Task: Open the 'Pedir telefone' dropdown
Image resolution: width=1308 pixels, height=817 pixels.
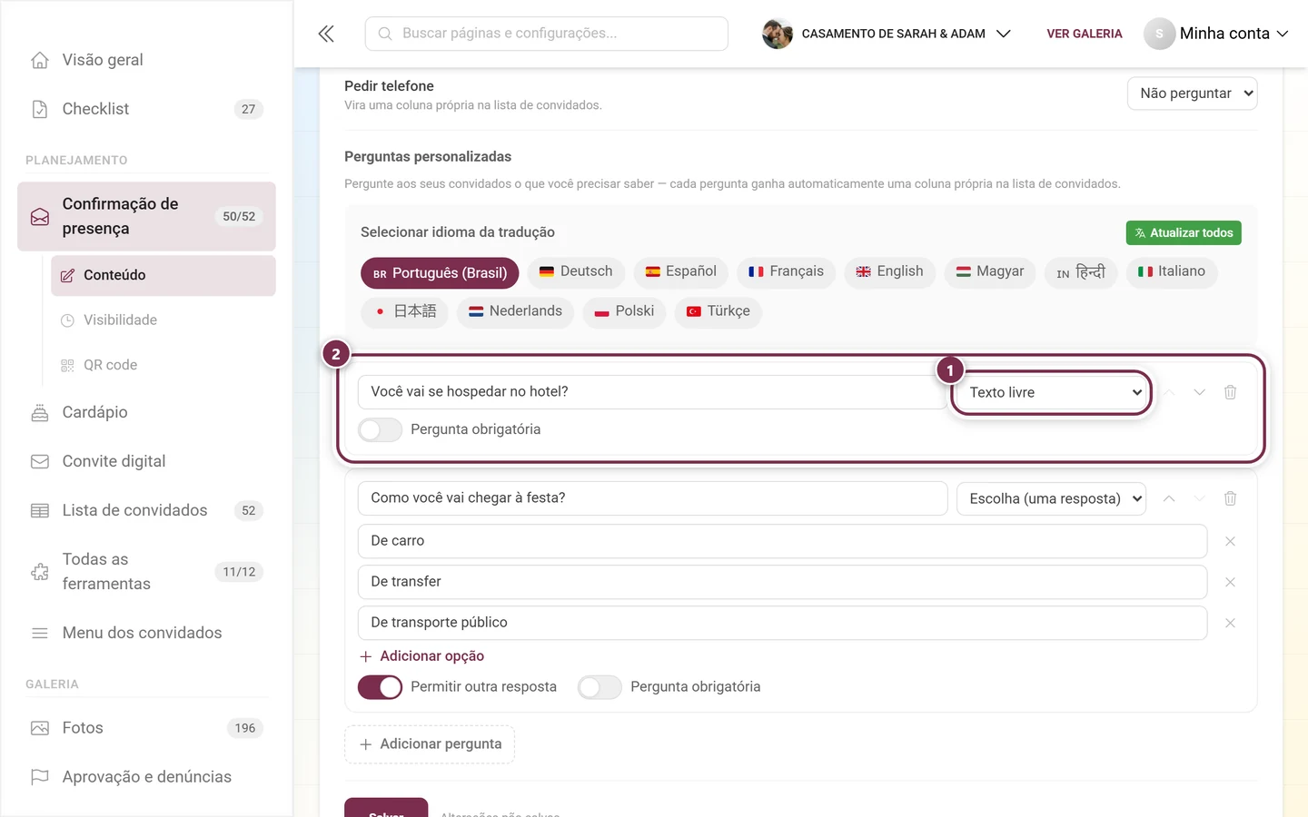Action: [x=1192, y=94]
